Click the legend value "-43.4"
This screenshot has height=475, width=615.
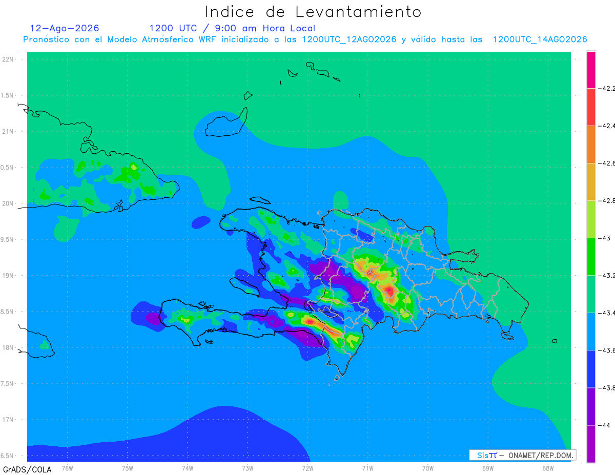click(x=607, y=313)
